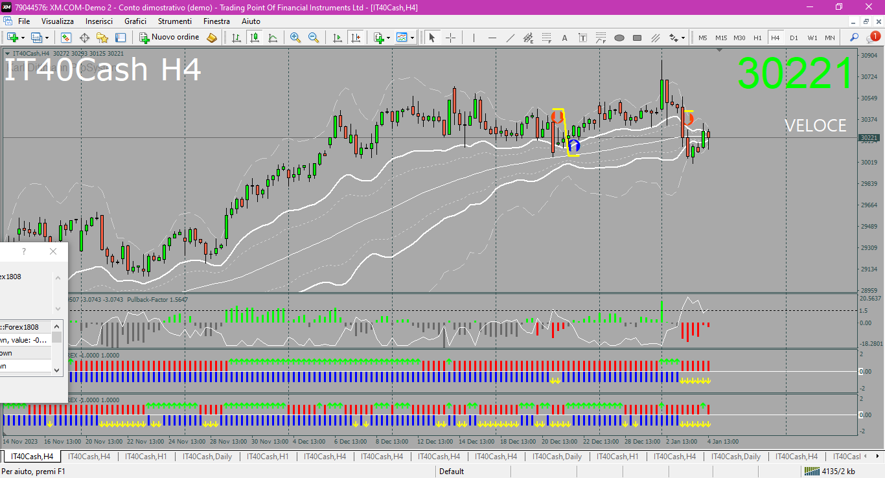Open the Inserisci menu

(99, 21)
